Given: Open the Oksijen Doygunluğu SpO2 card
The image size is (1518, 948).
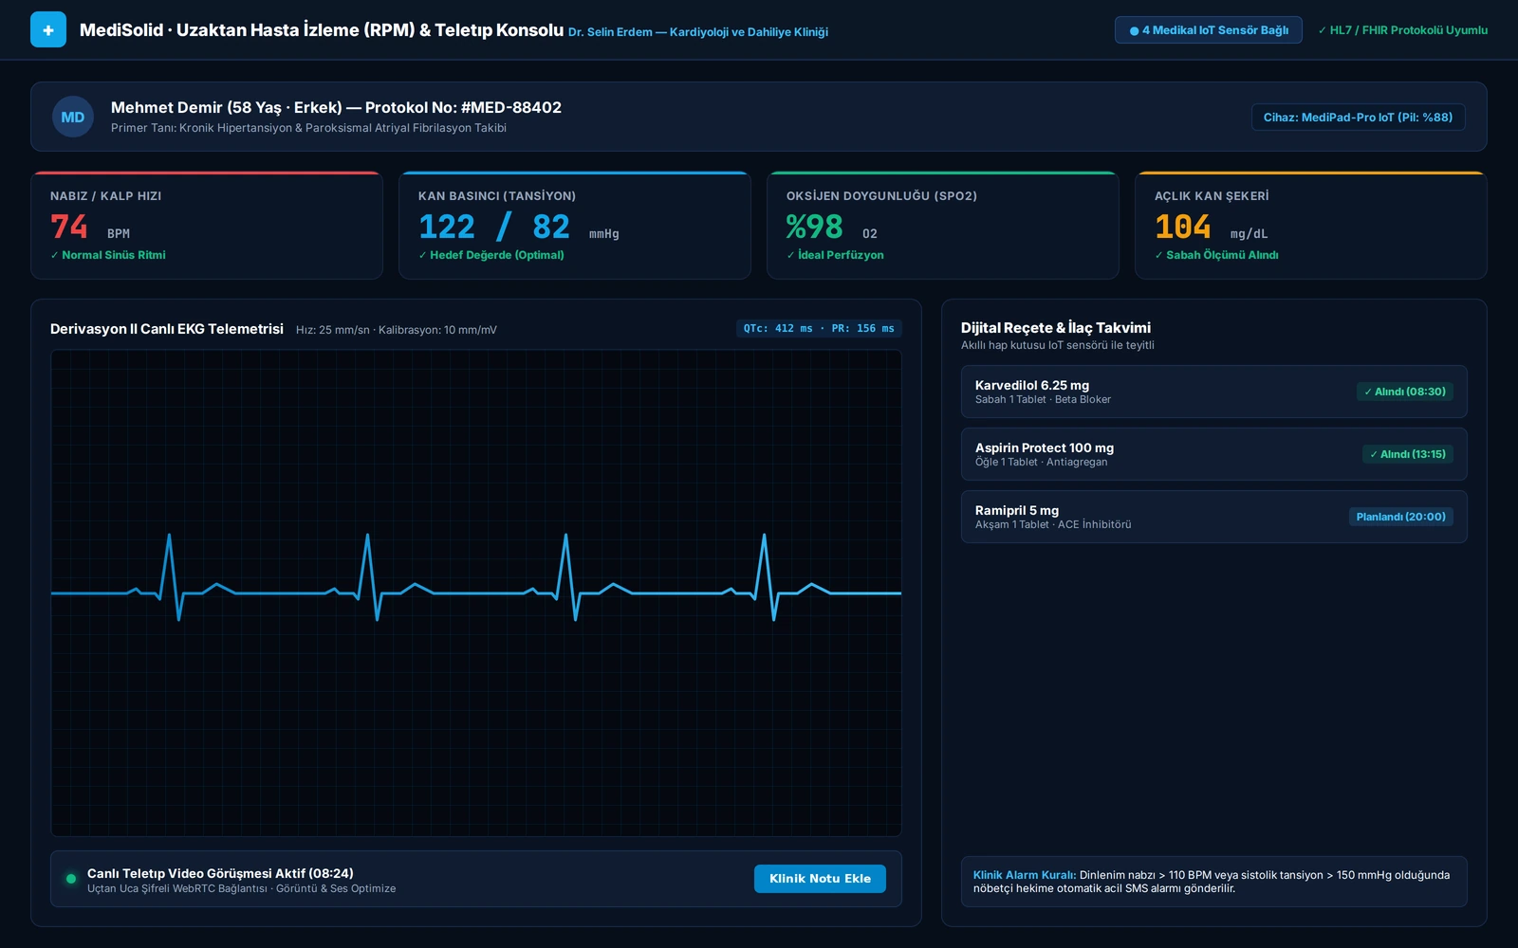Looking at the screenshot, I should point(943,226).
